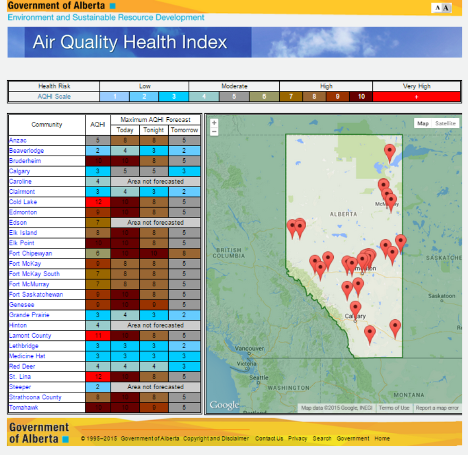The height and width of the screenshot is (455, 468).
Task: Zoom out of the map with minus button
Action: point(214,131)
